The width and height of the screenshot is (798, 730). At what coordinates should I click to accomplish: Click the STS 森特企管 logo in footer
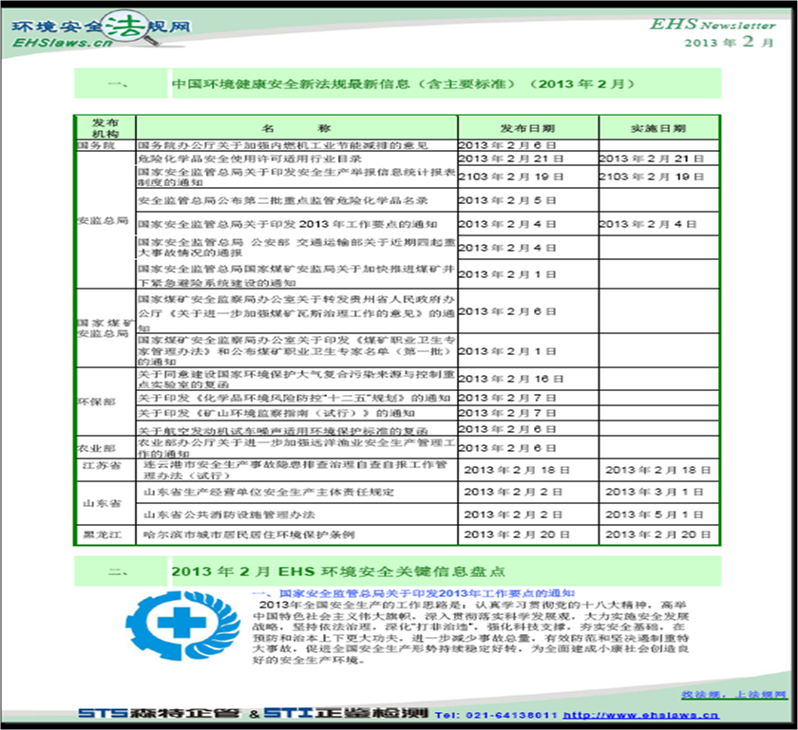(159, 713)
